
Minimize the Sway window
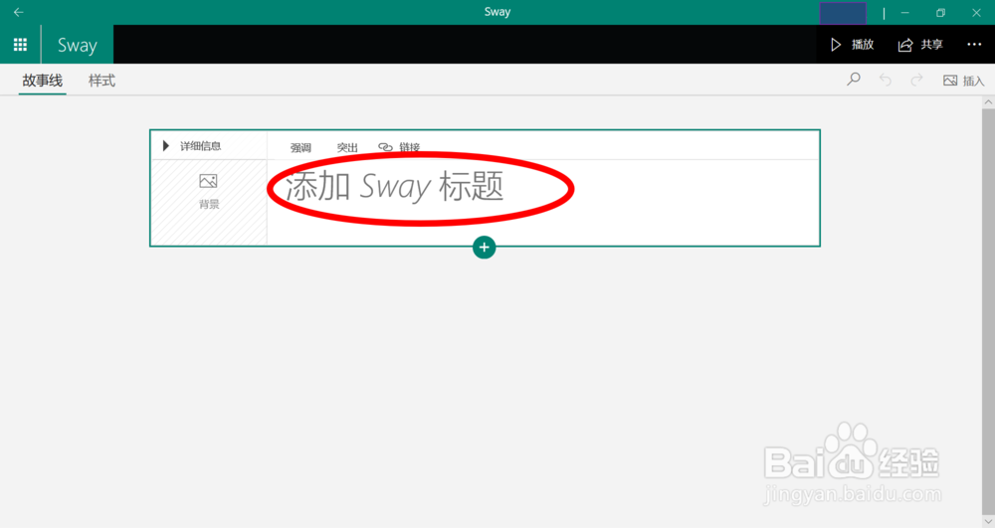point(904,13)
